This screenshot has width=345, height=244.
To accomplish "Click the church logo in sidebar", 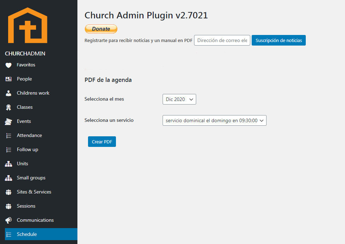I will pos(28,25).
